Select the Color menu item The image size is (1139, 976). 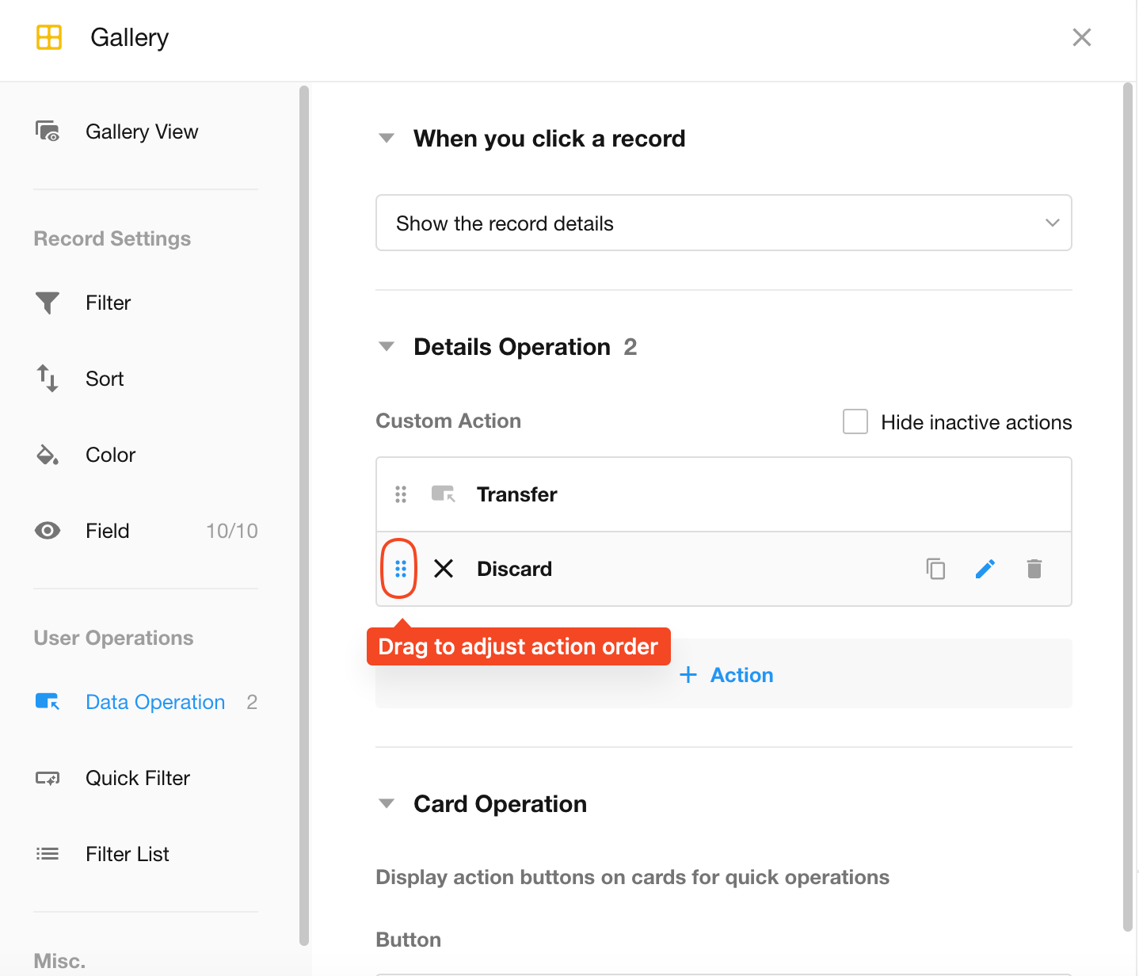point(111,455)
